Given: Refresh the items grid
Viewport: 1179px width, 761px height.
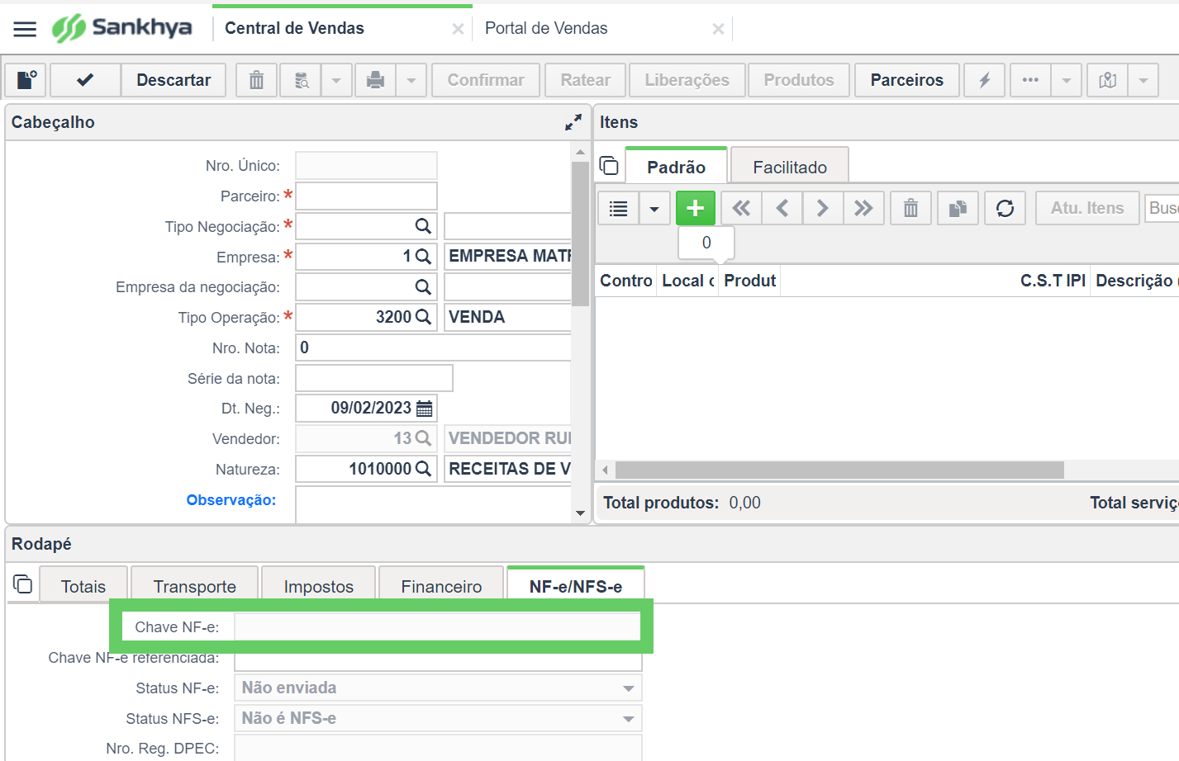Looking at the screenshot, I should coord(1005,208).
